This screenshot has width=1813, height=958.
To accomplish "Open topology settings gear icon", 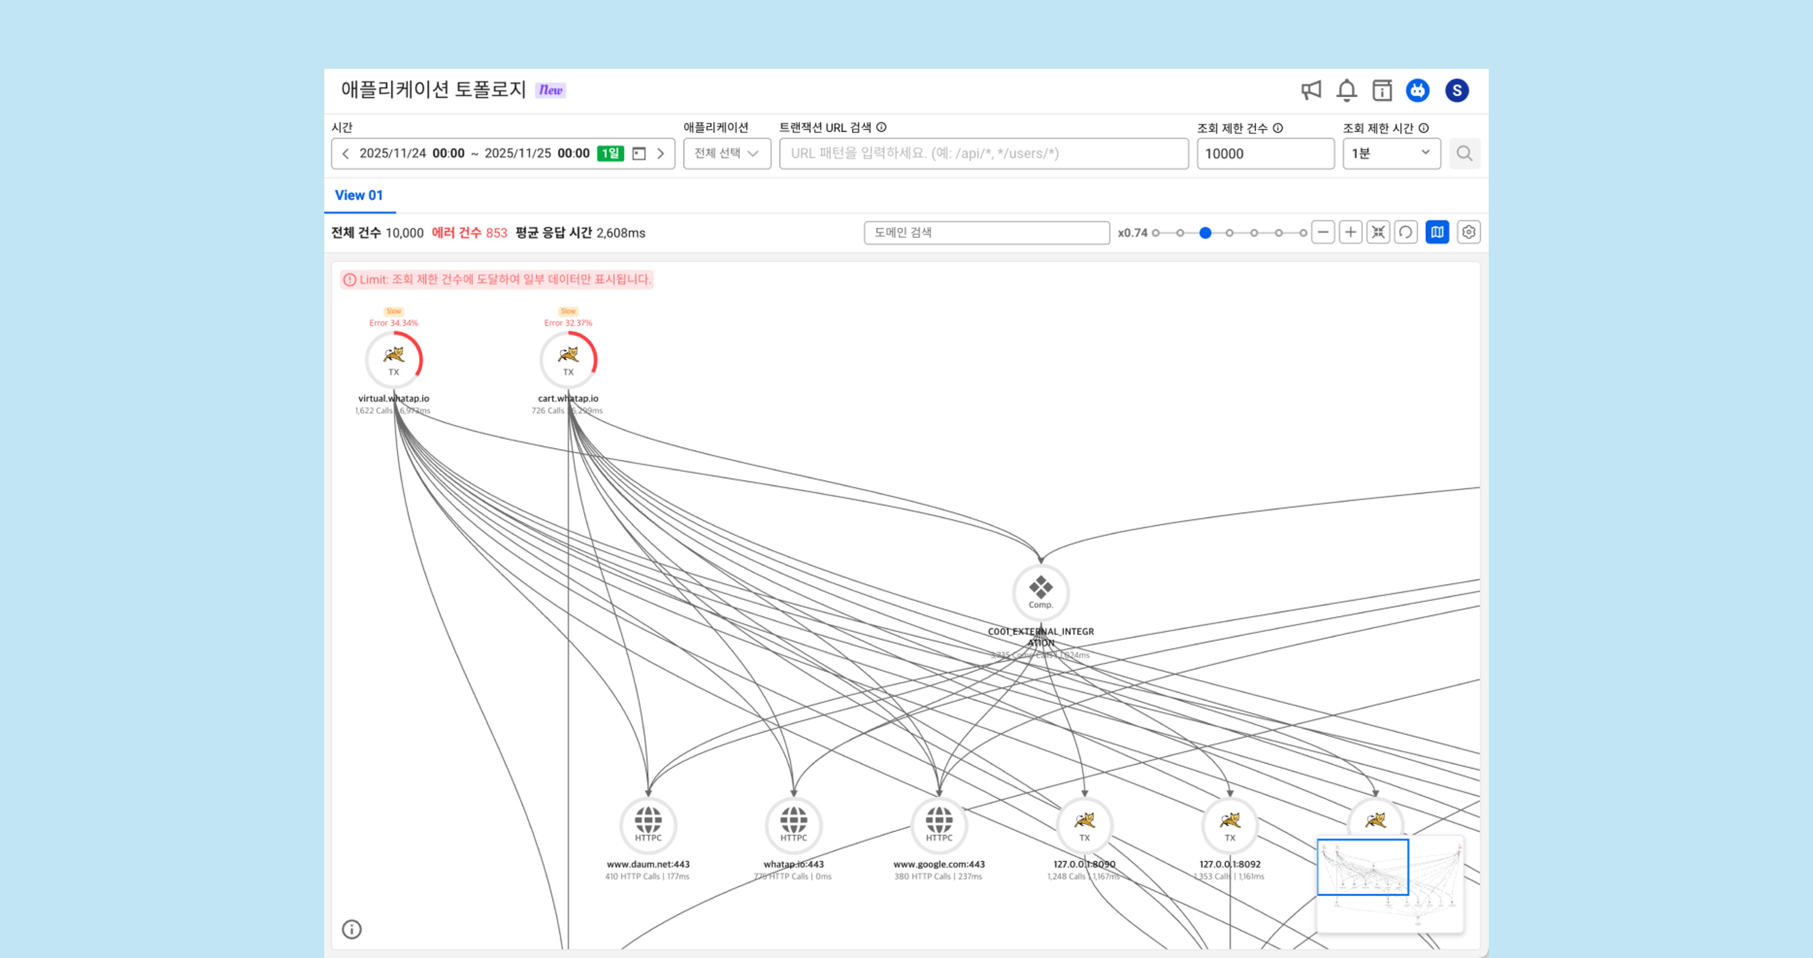I will (1468, 232).
